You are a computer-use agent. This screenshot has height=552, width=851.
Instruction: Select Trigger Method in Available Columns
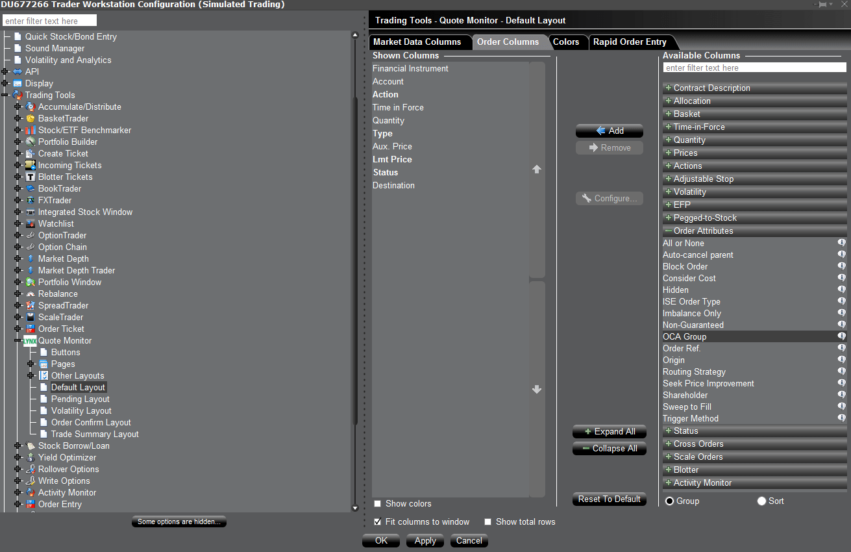(x=691, y=419)
